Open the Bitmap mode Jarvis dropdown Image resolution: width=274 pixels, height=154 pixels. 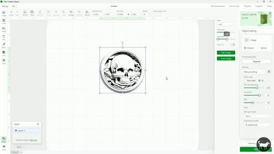pos(257,116)
